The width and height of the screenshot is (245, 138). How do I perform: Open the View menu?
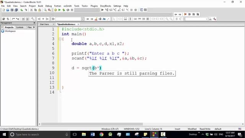[15, 6]
